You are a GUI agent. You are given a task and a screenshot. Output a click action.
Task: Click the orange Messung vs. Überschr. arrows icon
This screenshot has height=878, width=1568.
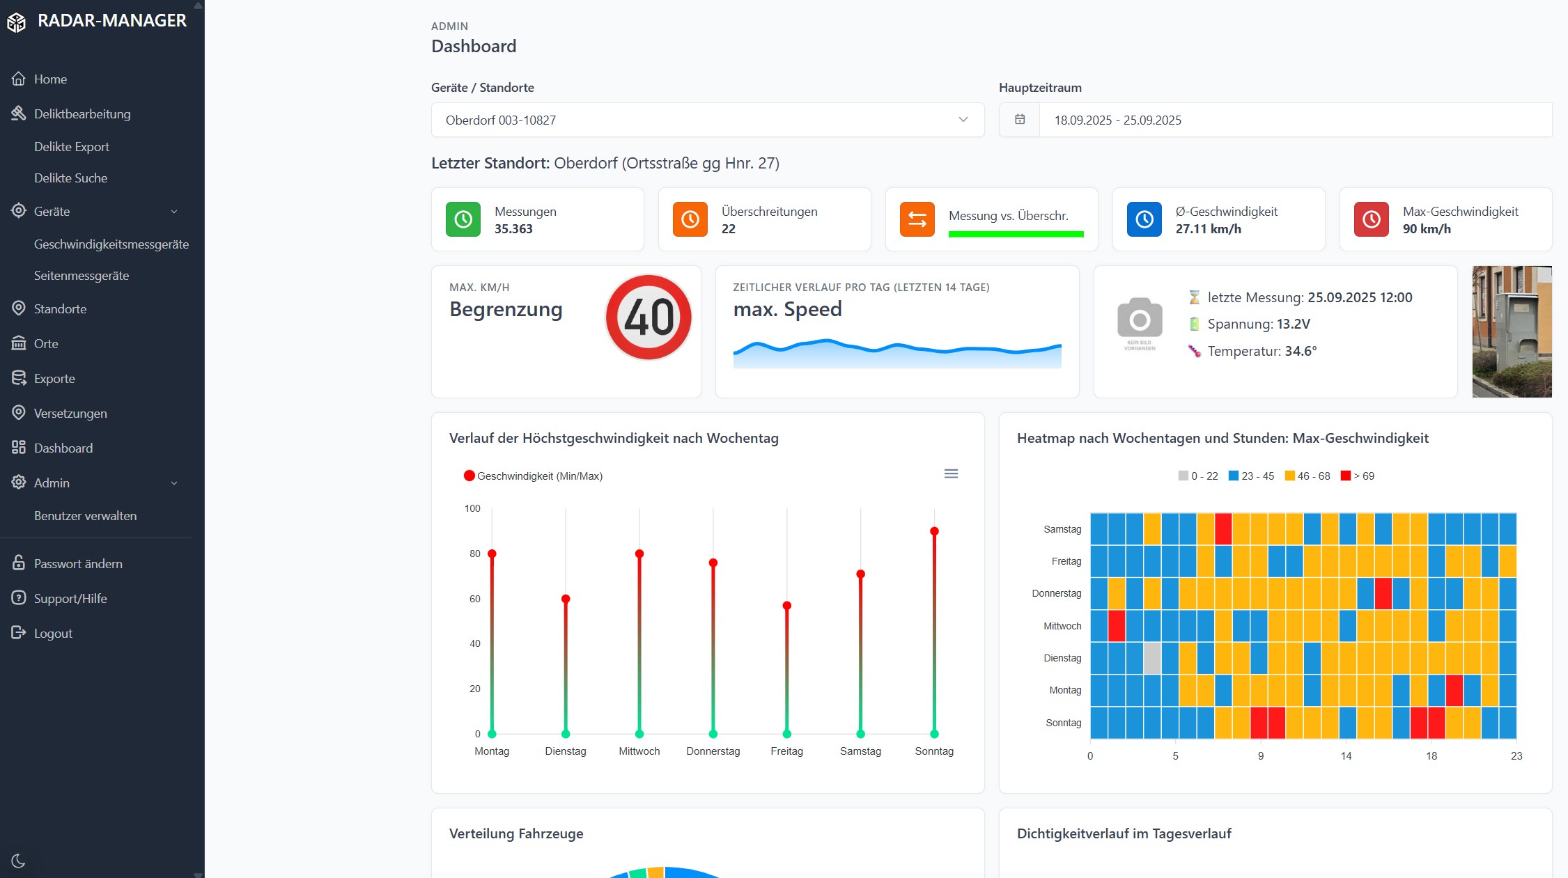pyautogui.click(x=917, y=219)
